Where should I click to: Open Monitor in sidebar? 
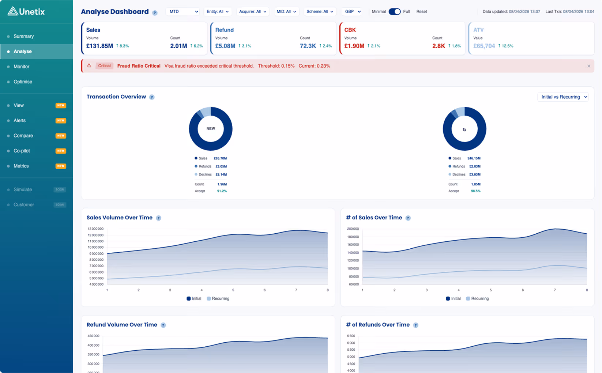(37, 67)
